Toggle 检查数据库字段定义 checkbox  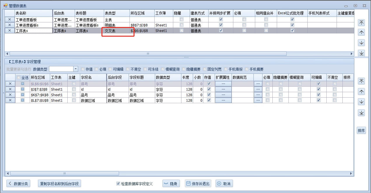[x=118, y=184]
